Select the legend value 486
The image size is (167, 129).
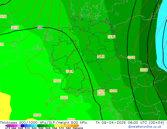point(14,128)
